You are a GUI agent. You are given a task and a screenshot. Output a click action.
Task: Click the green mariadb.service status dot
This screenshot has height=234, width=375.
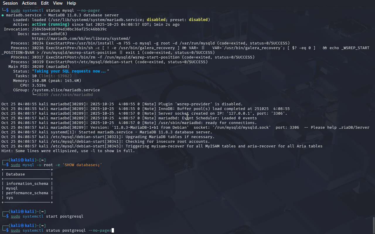pos(3,15)
